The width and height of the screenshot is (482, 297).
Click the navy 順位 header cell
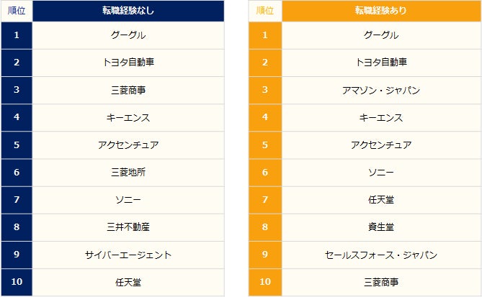(x=17, y=11)
